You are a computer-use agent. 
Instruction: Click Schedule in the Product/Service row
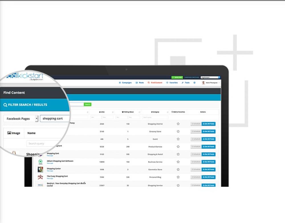pos(196,147)
